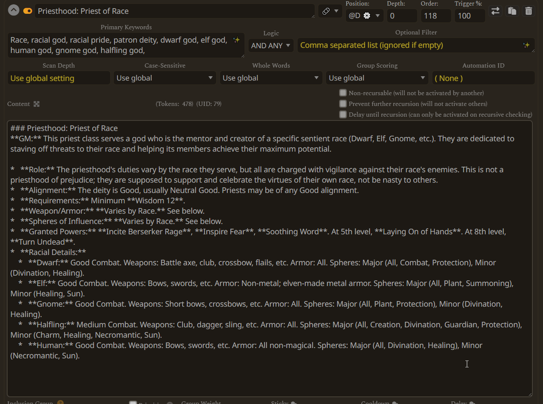
Task: Click the 'Primary Keywords' label
Action: tap(126, 27)
